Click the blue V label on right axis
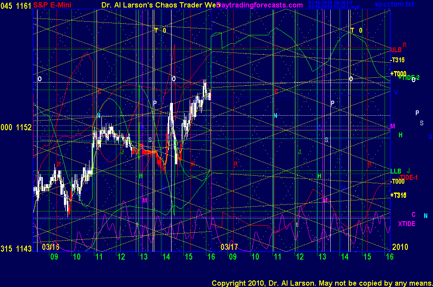Image resolution: width=433 pixels, height=287 pixels. pos(396,93)
